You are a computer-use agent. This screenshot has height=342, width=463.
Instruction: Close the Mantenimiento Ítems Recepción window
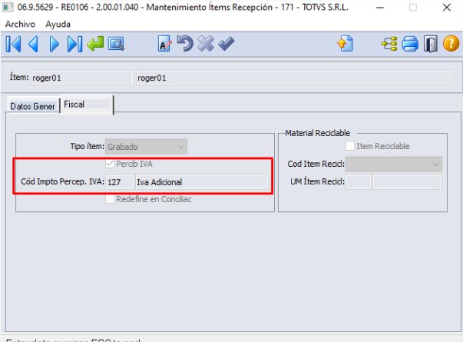[447, 8]
